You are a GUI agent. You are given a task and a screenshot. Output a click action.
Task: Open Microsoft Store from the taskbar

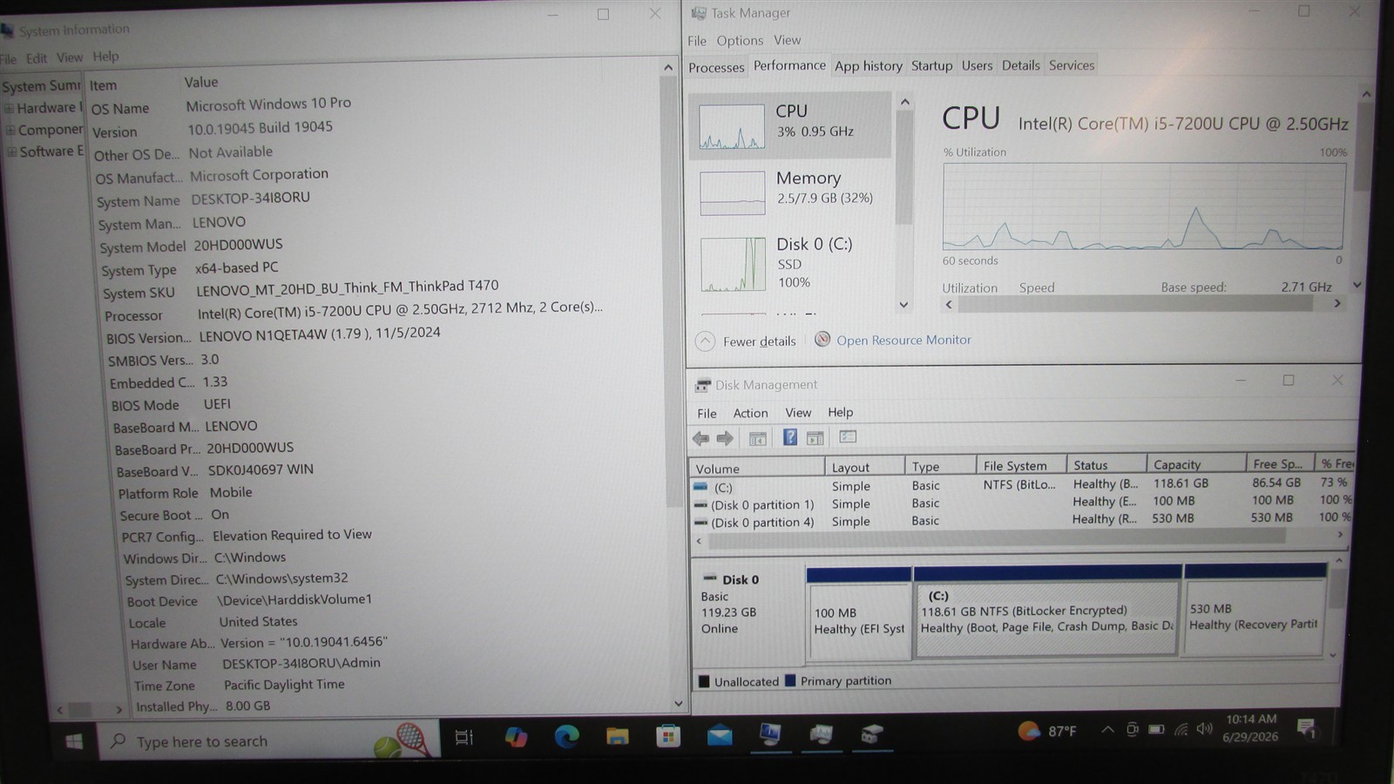(x=668, y=736)
